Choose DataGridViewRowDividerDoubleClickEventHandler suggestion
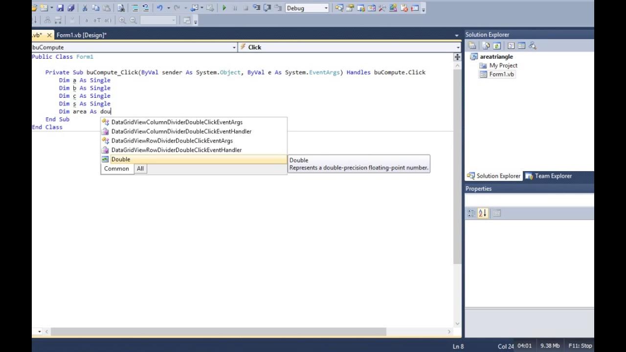 pyautogui.click(x=194, y=150)
